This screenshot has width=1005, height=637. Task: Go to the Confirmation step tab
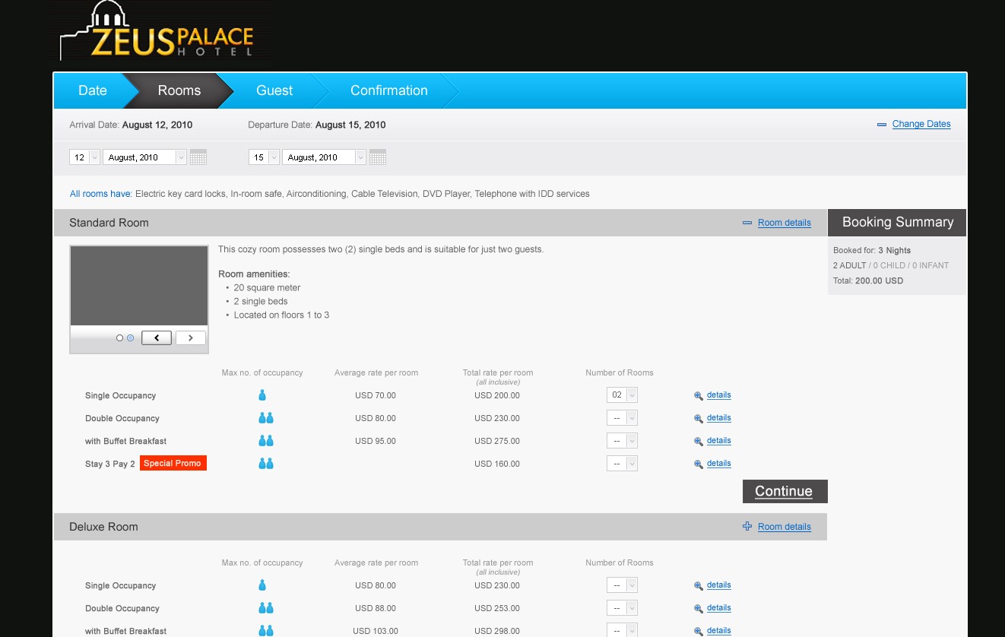coord(389,90)
